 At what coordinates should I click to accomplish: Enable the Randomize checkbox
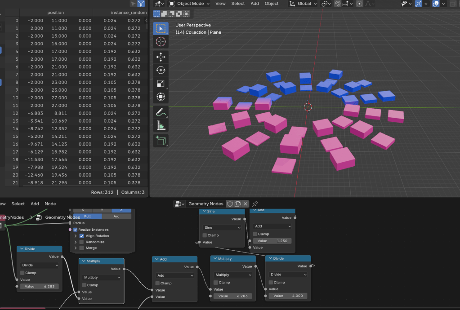[x=81, y=242]
